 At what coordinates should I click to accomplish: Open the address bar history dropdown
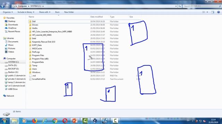click(x=176, y=6)
